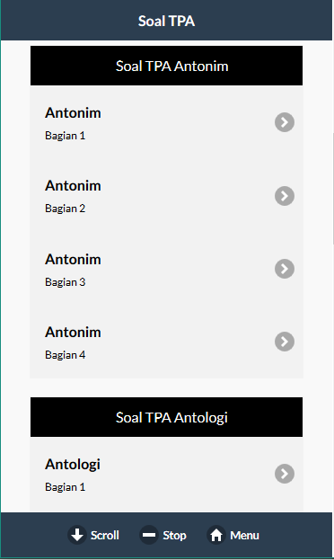Open Antologi Bagian 1 chevron arrow

(285, 474)
